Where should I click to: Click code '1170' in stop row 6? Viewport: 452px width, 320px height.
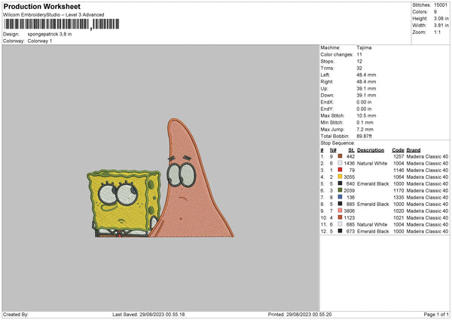399,191
